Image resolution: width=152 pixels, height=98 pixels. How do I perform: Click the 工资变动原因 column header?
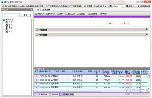click(x=60, y=72)
